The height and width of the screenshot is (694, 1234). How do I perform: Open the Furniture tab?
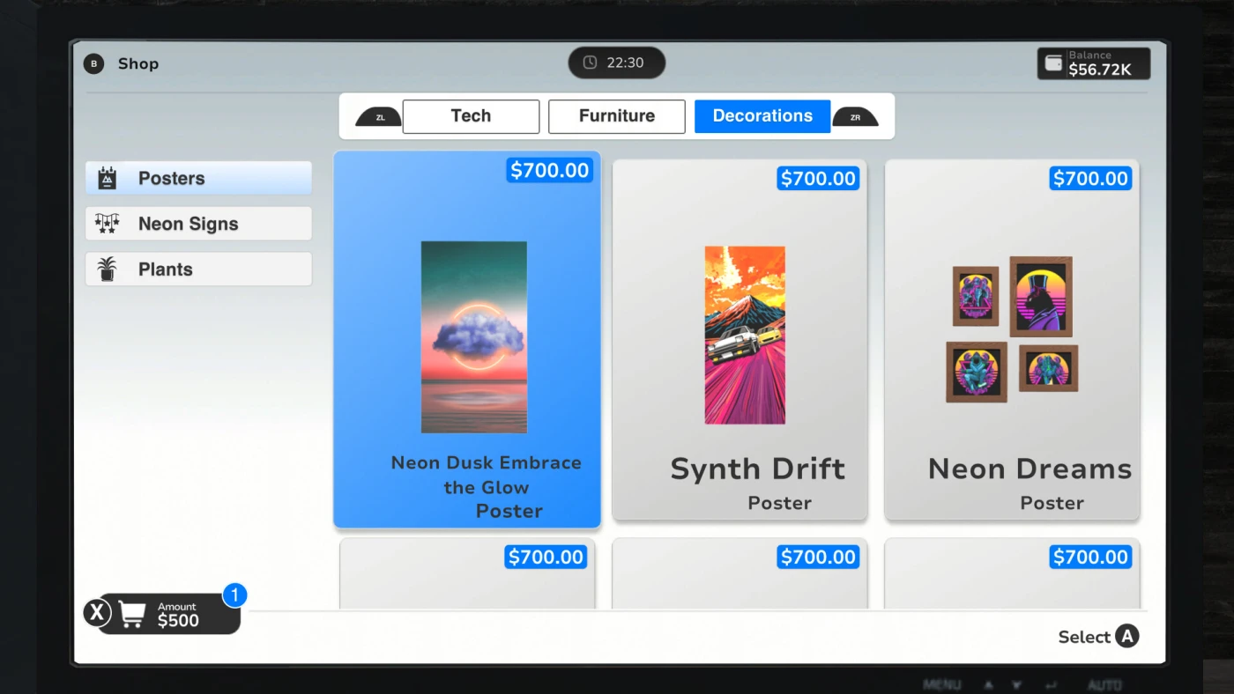click(616, 116)
